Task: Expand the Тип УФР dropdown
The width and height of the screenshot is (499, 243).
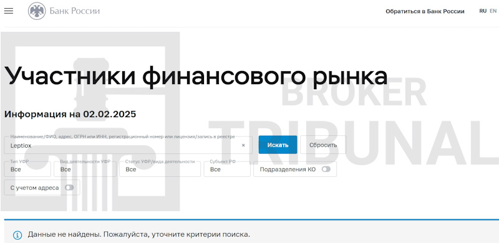Action: pyautogui.click(x=27, y=169)
